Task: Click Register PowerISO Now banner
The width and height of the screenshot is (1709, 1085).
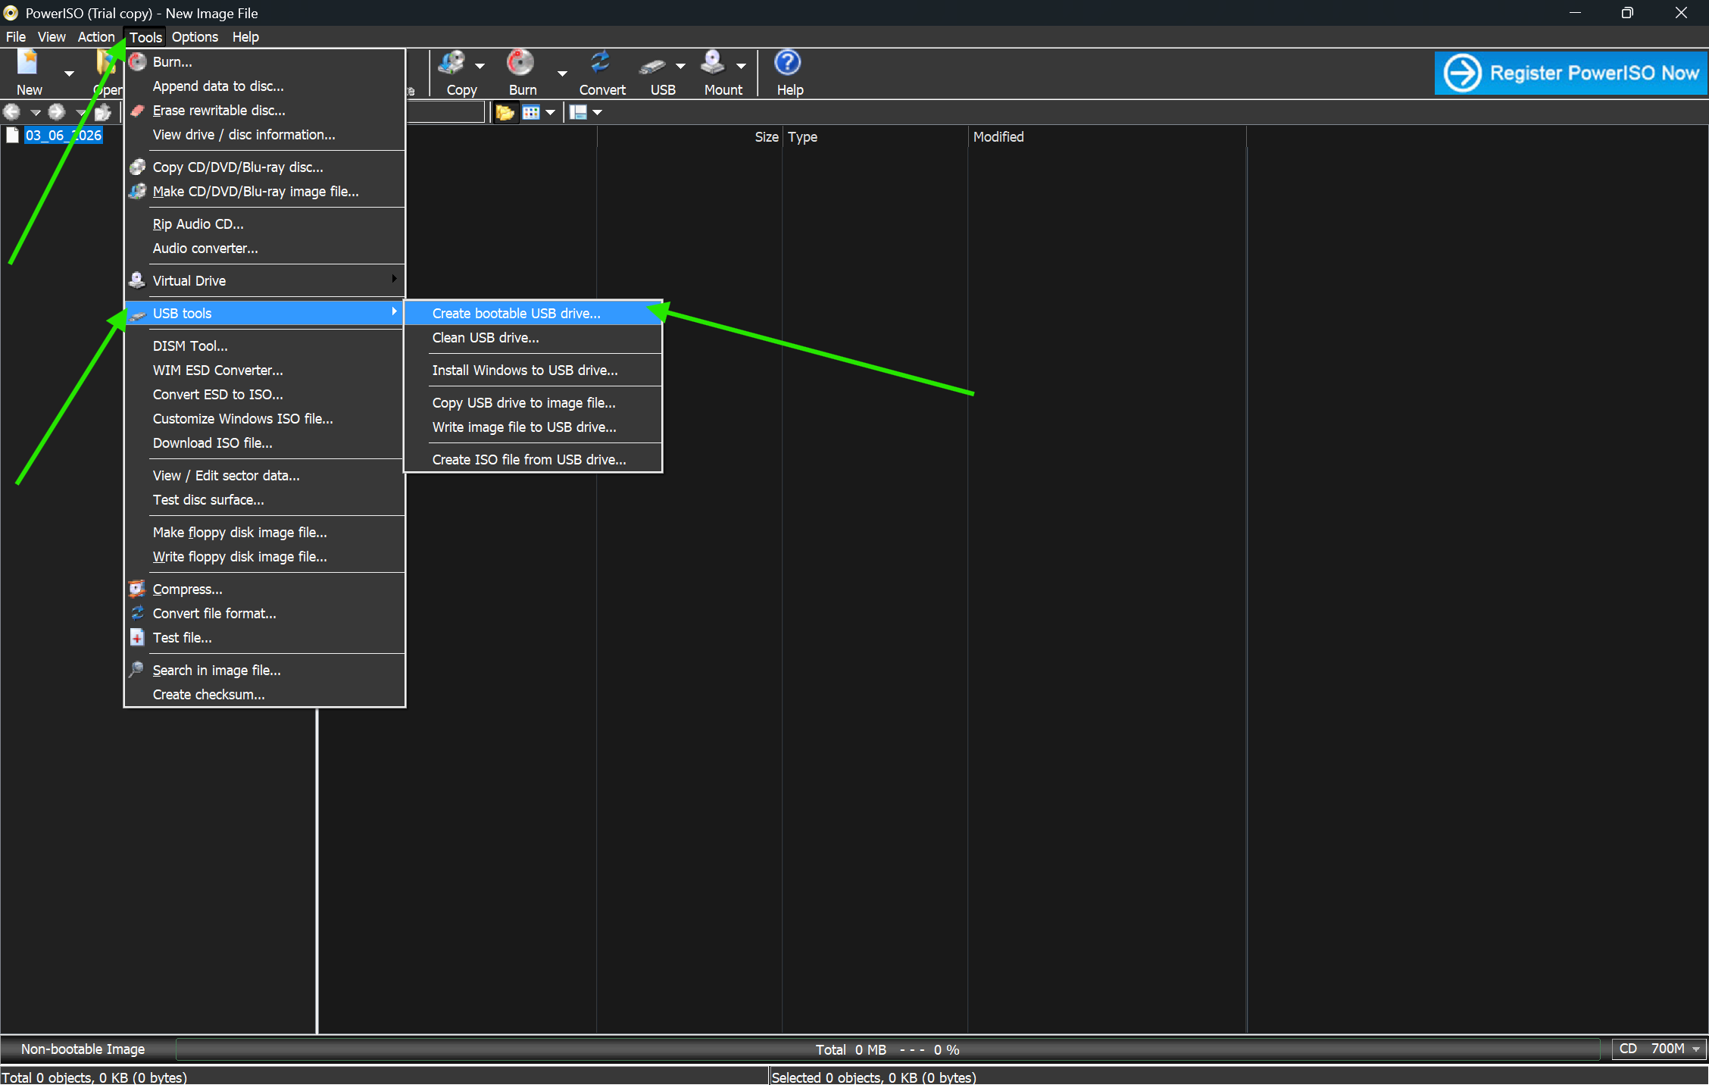Action: pyautogui.click(x=1570, y=73)
